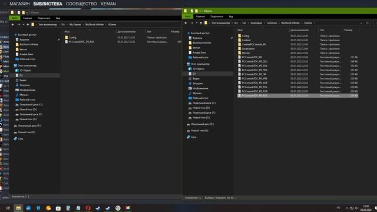Open the Вид tab in the right Explorer window

coord(231,16)
